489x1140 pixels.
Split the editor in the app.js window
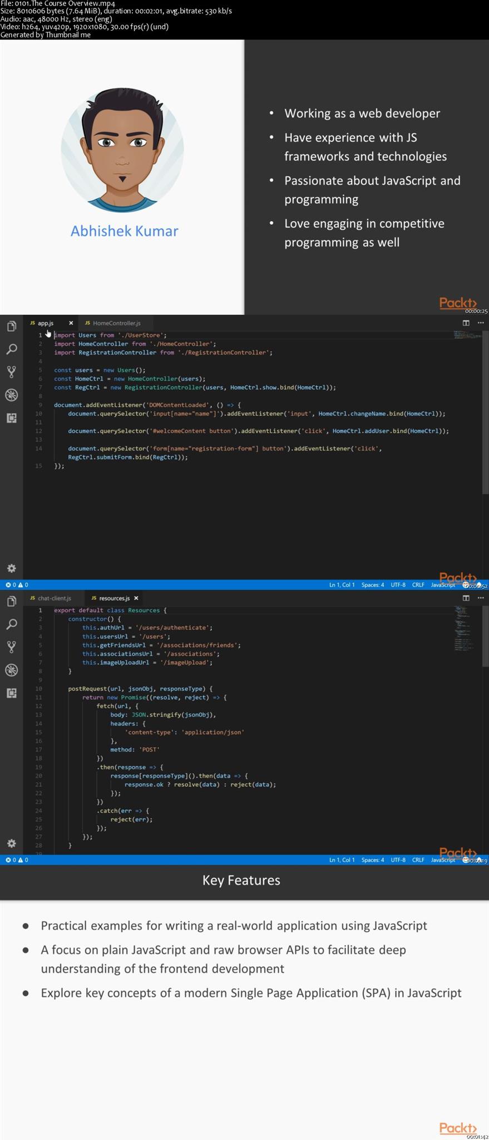[466, 323]
